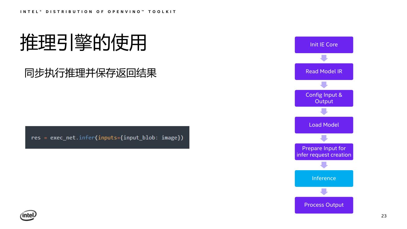Click the slide title 推理引擎的使用
The height and width of the screenshot is (229, 407).
click(x=83, y=43)
